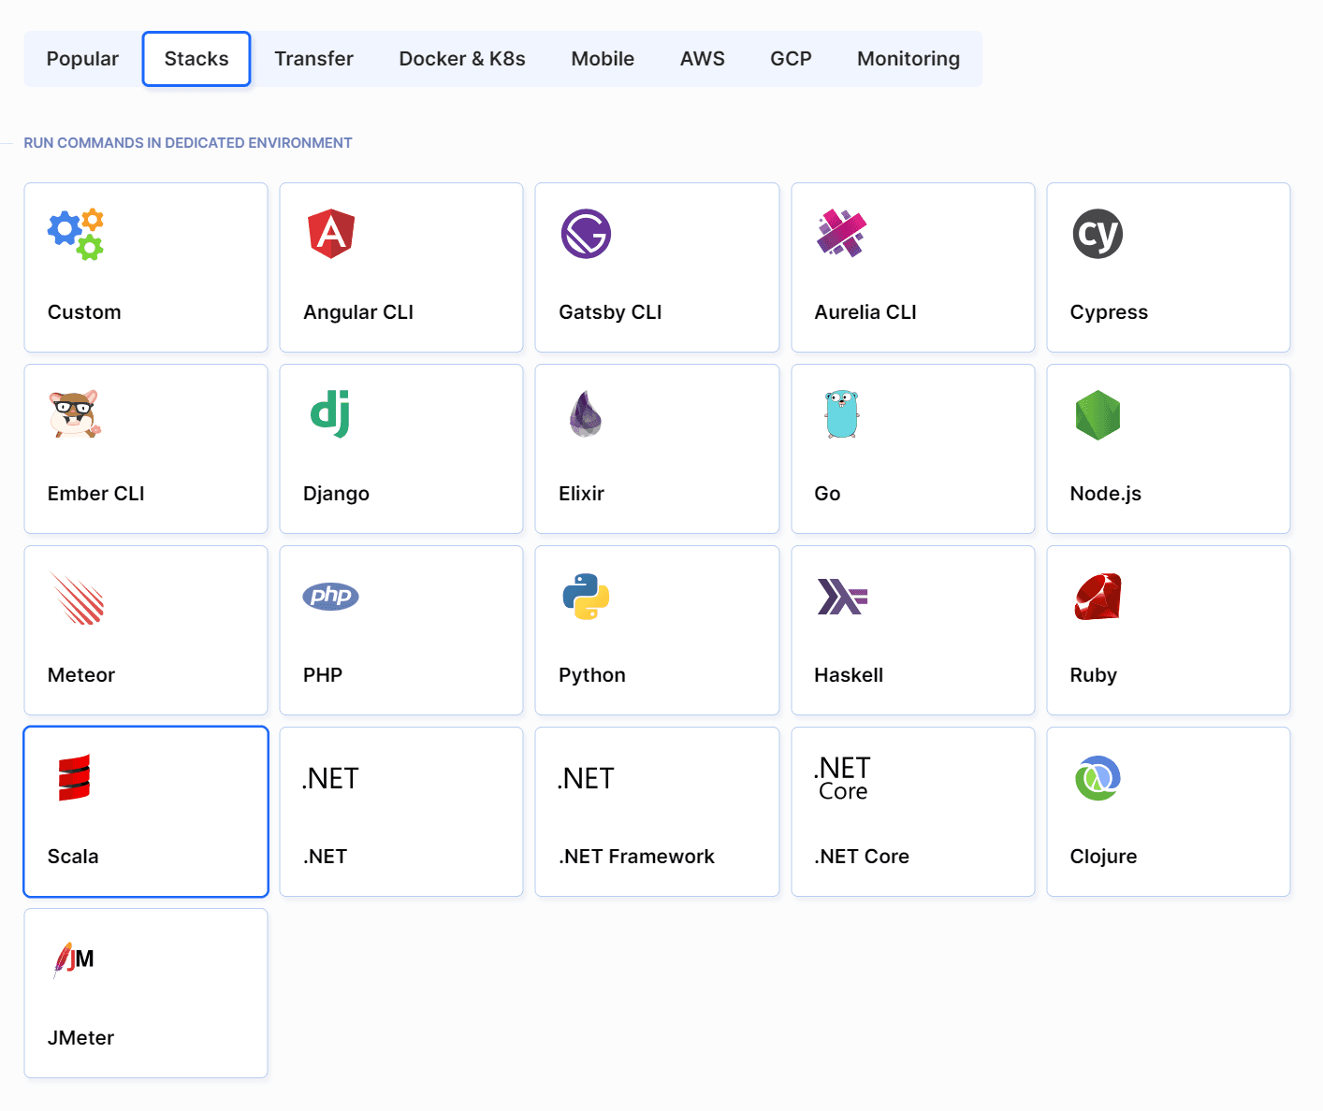The image size is (1323, 1111).
Task: Click the PHP blue oval logo
Action: (330, 596)
